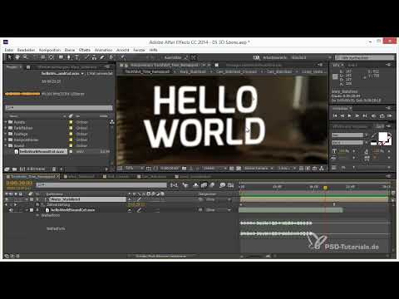Toggle Draft 3D icon in timeline
Viewport: 399px width, 299px height.
click(185, 185)
